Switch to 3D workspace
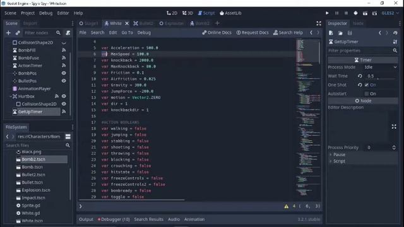 tap(187, 13)
